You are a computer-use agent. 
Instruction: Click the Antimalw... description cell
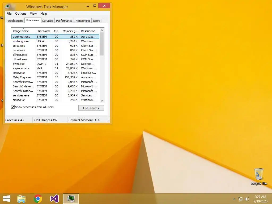click(x=88, y=77)
